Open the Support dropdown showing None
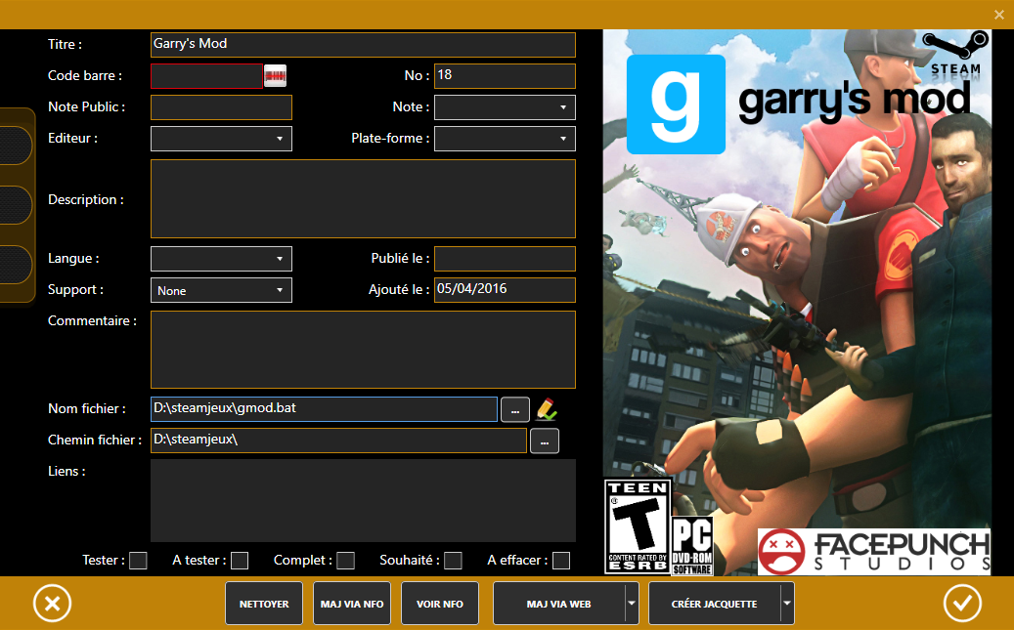The width and height of the screenshot is (1014, 630). (221, 290)
